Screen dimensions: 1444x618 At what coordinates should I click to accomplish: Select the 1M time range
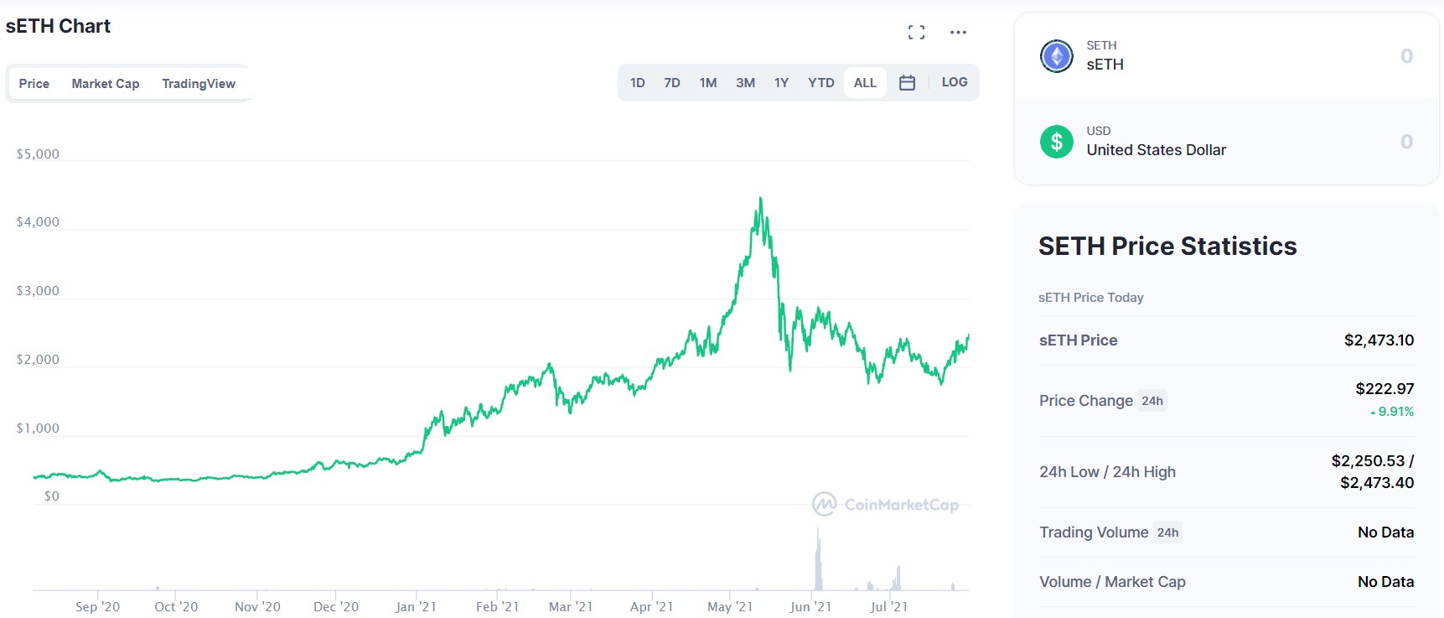[708, 83]
